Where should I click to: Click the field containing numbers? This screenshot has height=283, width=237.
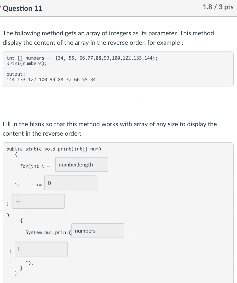(98, 230)
